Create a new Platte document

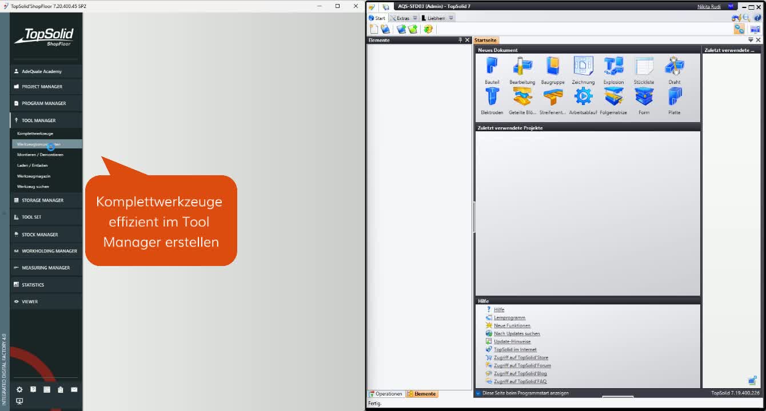click(675, 101)
